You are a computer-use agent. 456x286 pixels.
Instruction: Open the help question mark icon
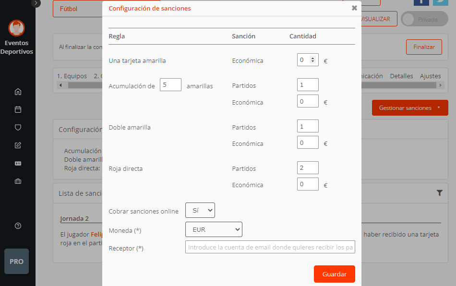[x=18, y=226]
